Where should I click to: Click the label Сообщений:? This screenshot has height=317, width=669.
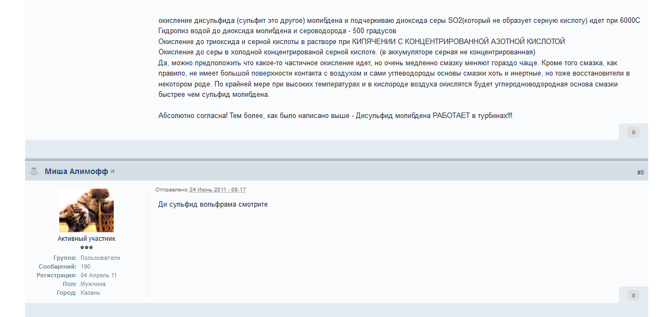click(57, 266)
